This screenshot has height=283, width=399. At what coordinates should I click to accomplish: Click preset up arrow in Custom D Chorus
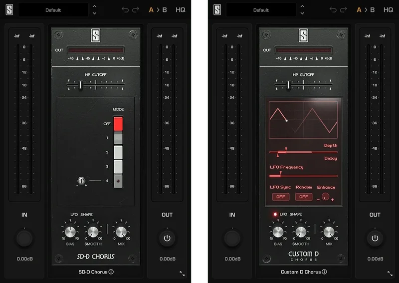302,6
